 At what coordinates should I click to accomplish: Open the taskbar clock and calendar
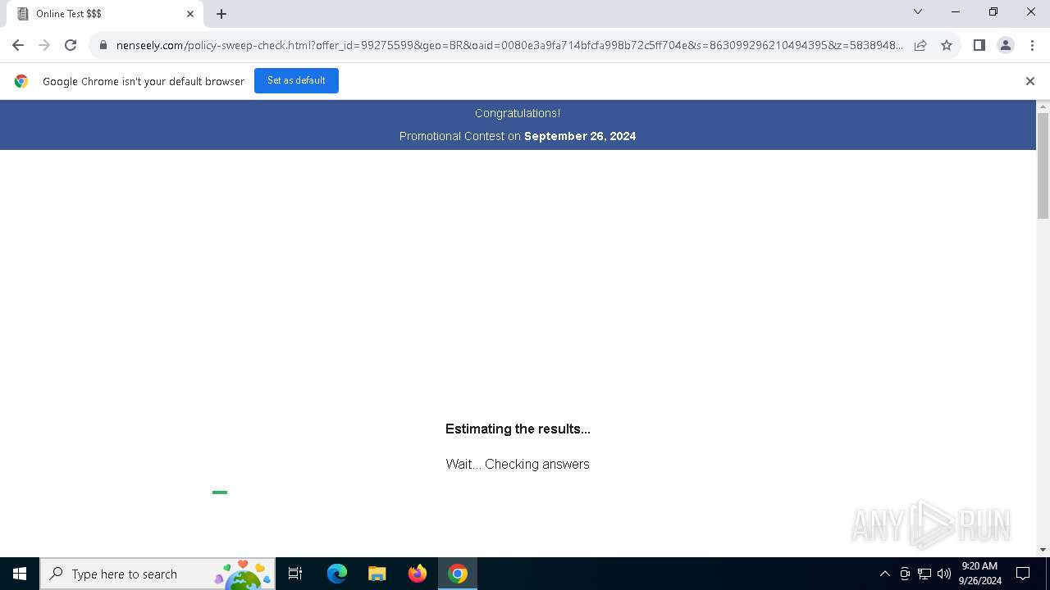(979, 574)
